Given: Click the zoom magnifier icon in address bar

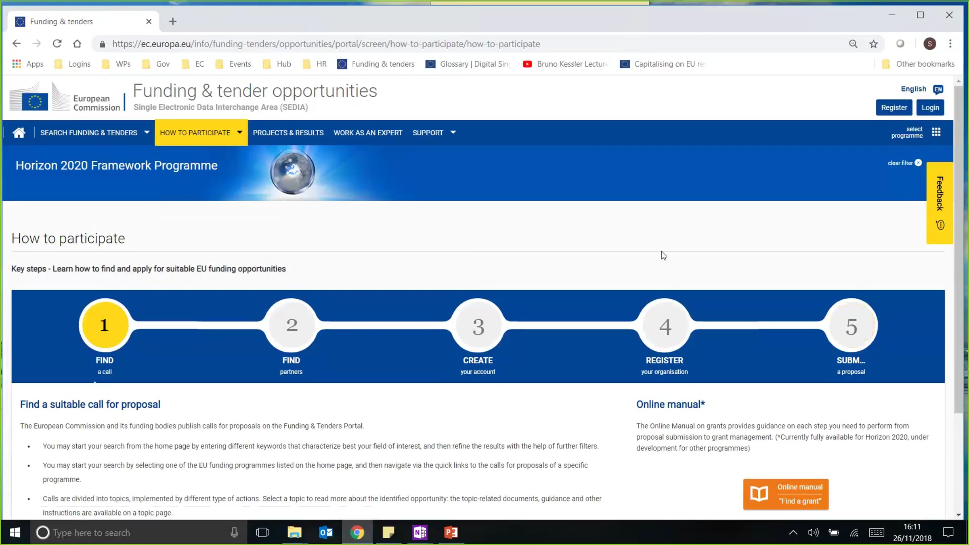Looking at the screenshot, I should click(853, 44).
